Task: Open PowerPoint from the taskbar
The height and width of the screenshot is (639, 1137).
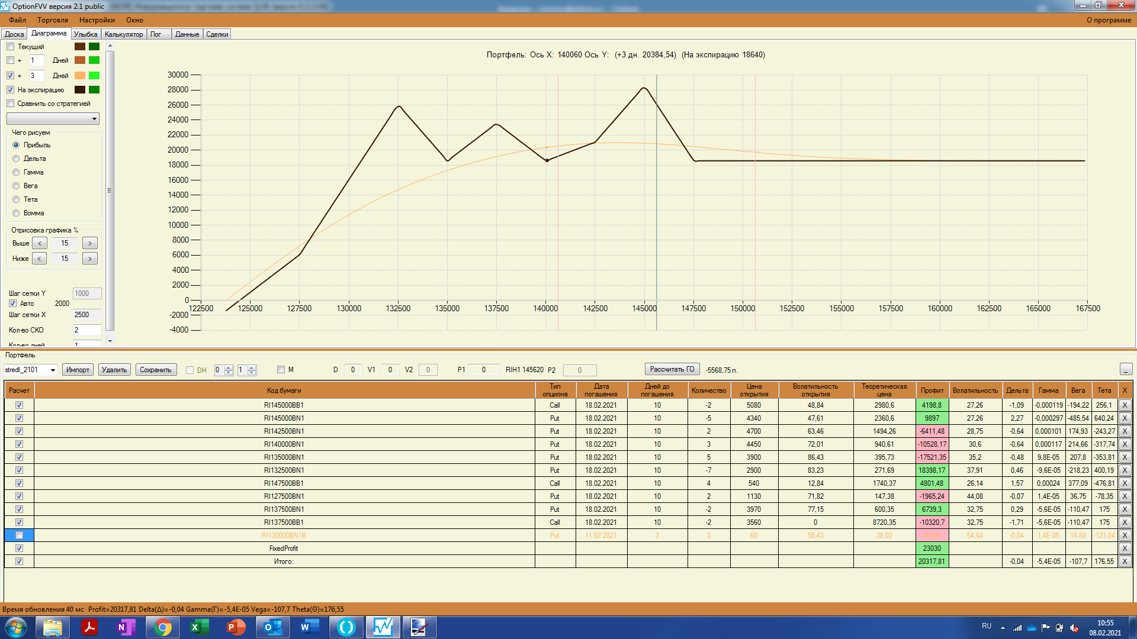Action: click(x=236, y=627)
